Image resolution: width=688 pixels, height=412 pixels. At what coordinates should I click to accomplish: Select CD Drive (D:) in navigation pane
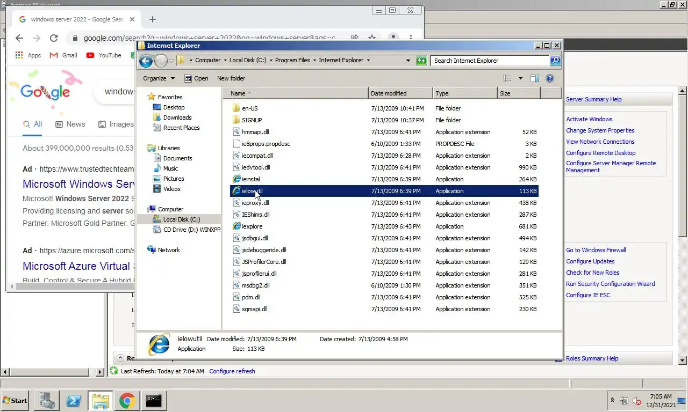(187, 230)
